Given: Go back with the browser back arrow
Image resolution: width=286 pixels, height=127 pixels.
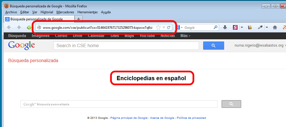Looking at the screenshot, I should (9, 27).
